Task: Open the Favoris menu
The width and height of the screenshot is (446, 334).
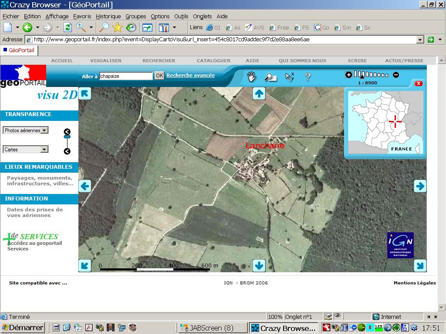Action: point(82,16)
